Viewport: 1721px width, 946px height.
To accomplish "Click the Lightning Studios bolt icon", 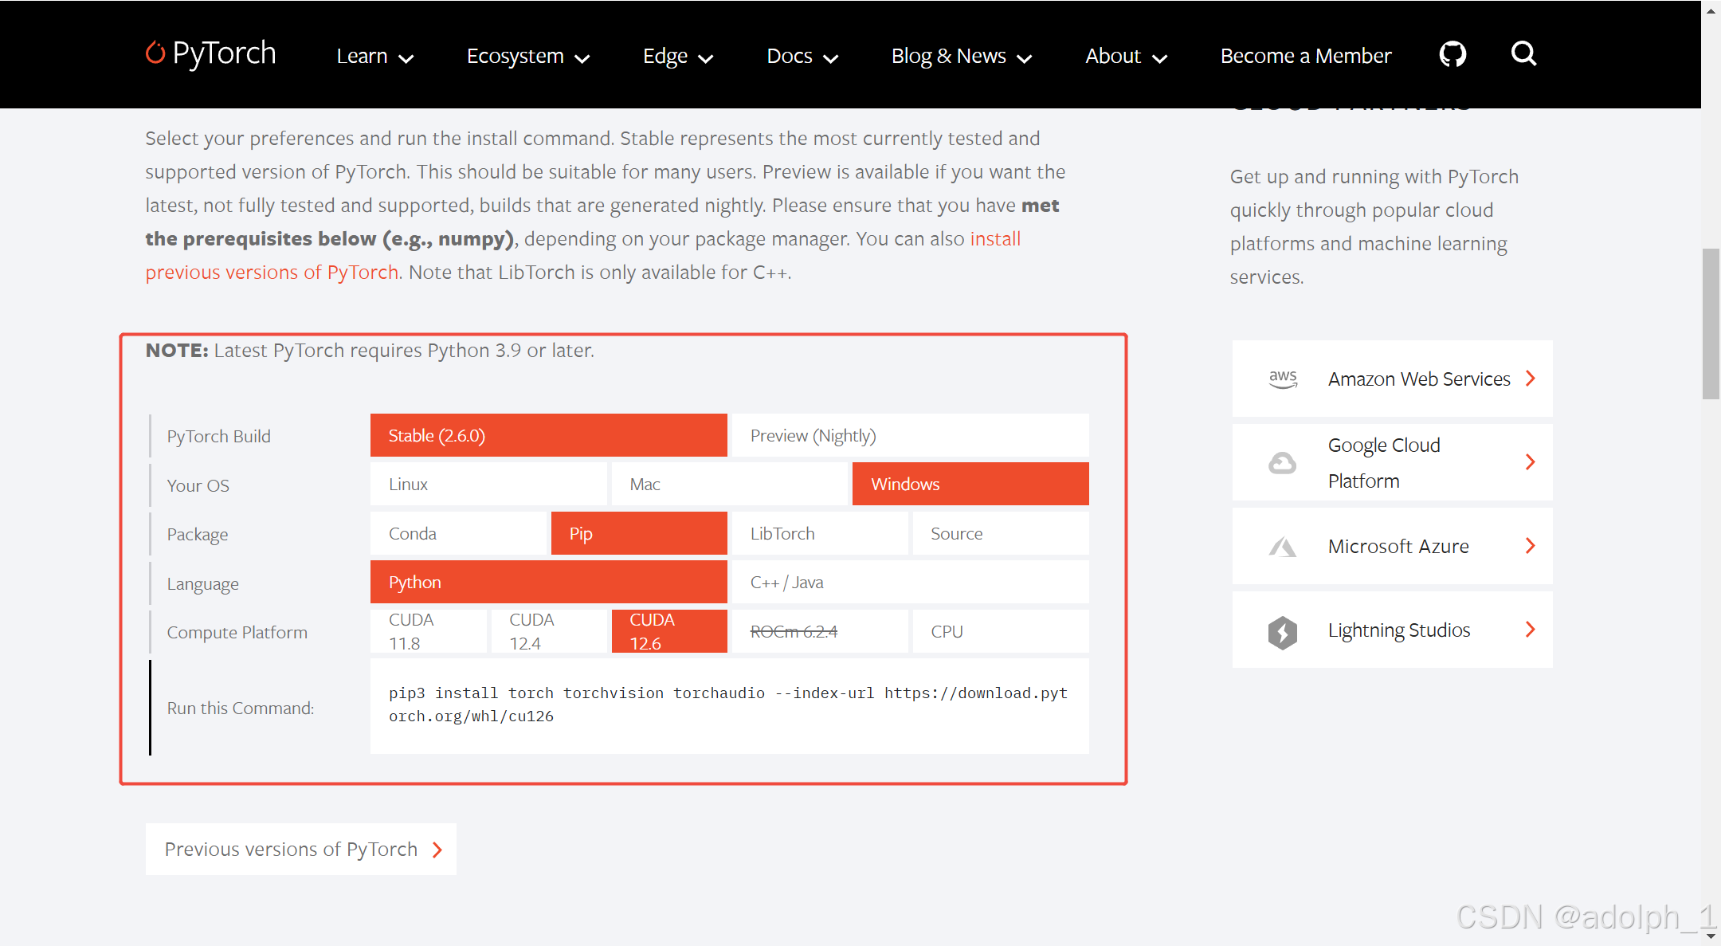I will (1282, 631).
